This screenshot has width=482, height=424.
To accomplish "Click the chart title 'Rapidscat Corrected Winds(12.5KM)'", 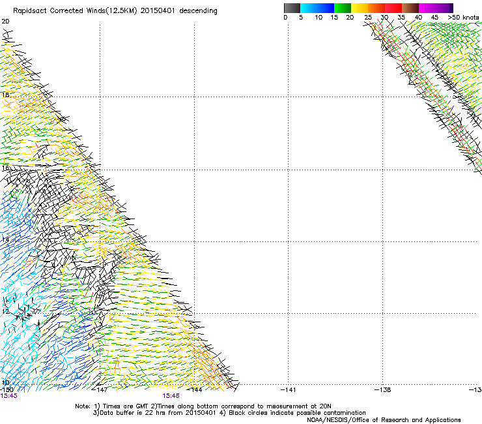I will click(x=75, y=11).
